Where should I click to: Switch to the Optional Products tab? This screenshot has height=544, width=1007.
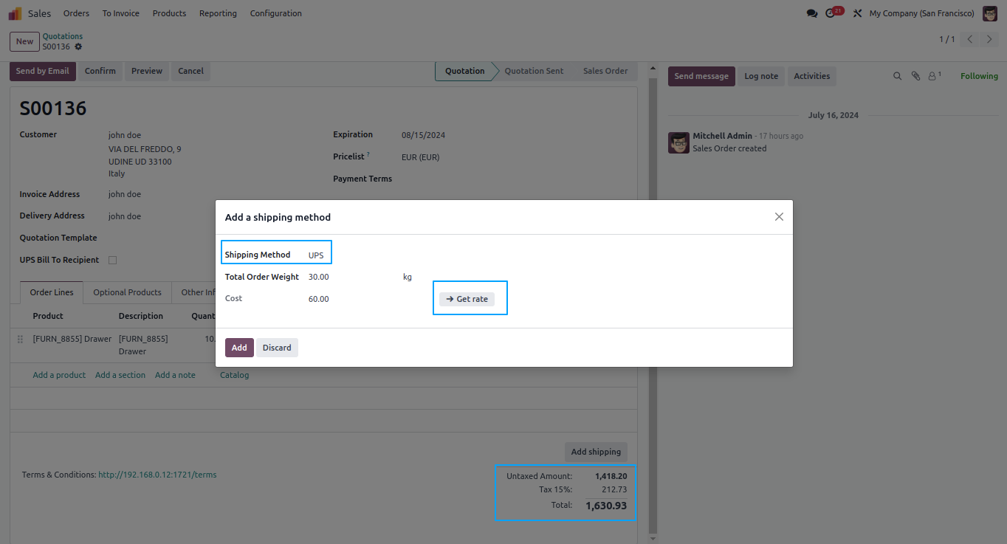pos(127,292)
